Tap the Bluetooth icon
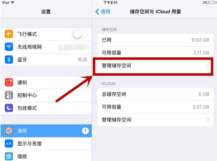The height and width of the screenshot is (161, 217). click(x=9, y=59)
